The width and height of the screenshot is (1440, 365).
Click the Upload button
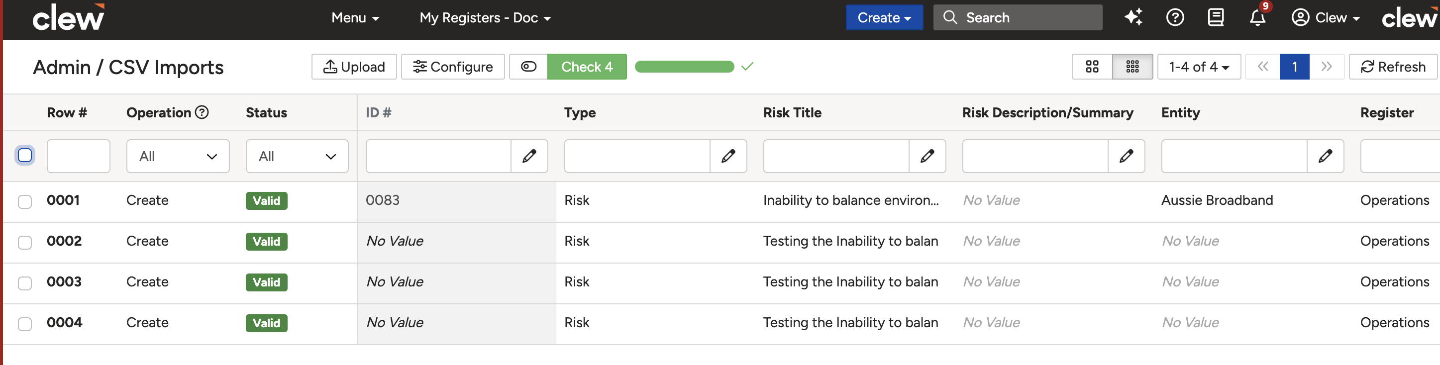pyautogui.click(x=354, y=67)
